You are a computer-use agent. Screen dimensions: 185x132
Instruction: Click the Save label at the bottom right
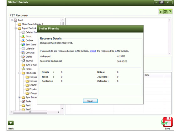(167, 129)
